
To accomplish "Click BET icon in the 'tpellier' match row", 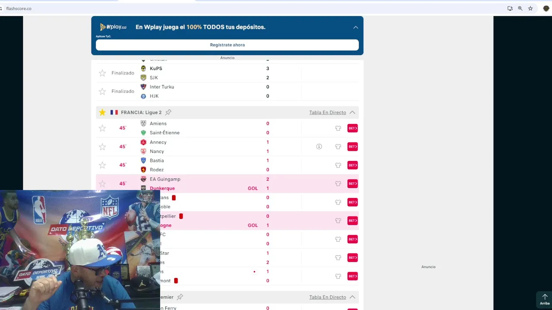I will click(353, 221).
